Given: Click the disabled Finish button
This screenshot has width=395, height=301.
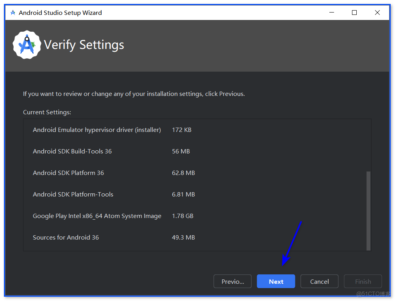Looking at the screenshot, I should pyautogui.click(x=363, y=281).
